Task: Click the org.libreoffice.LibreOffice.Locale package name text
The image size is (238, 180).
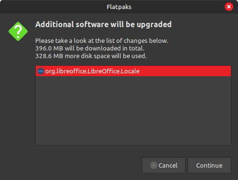Action: pyautogui.click(x=92, y=71)
